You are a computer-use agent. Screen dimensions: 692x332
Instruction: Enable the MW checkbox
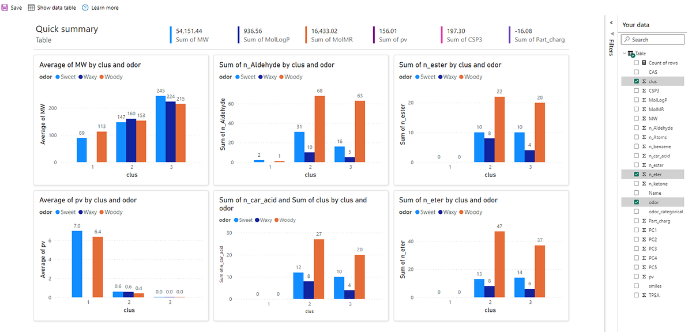637,118
